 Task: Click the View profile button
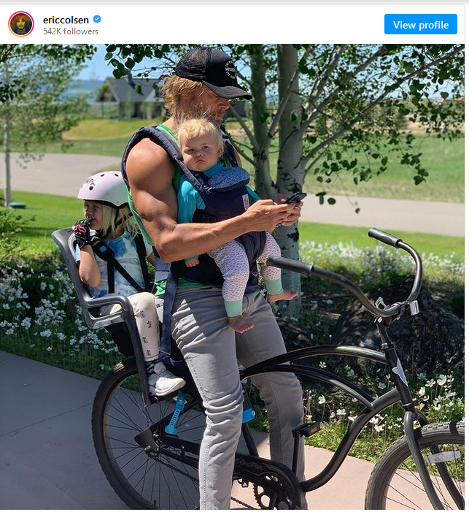pyautogui.click(x=420, y=24)
